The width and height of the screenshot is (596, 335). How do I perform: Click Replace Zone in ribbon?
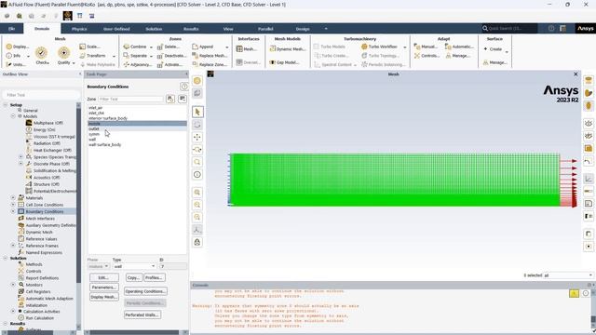point(210,65)
